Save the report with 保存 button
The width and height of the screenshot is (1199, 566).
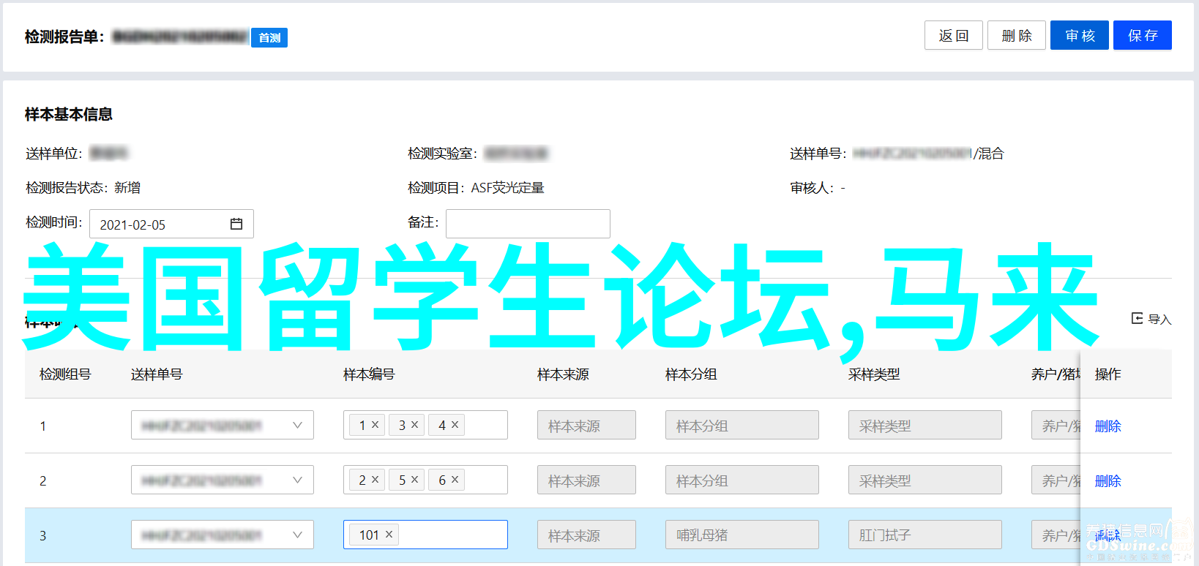pos(1143,35)
